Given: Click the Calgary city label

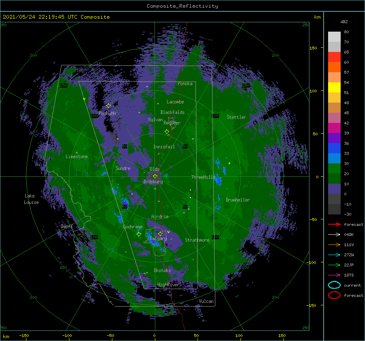Looking at the screenshot, I should click(x=158, y=238).
